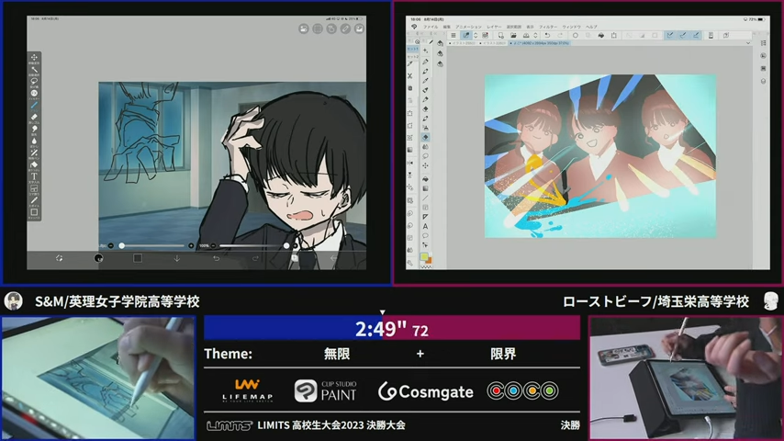Click the up-down arrows beside the highlighted Clip Studio button
This screenshot has width=784, height=441.
tap(476, 36)
